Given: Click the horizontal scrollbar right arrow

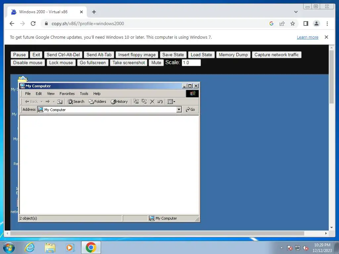Looking at the screenshot, I should coord(326,233).
